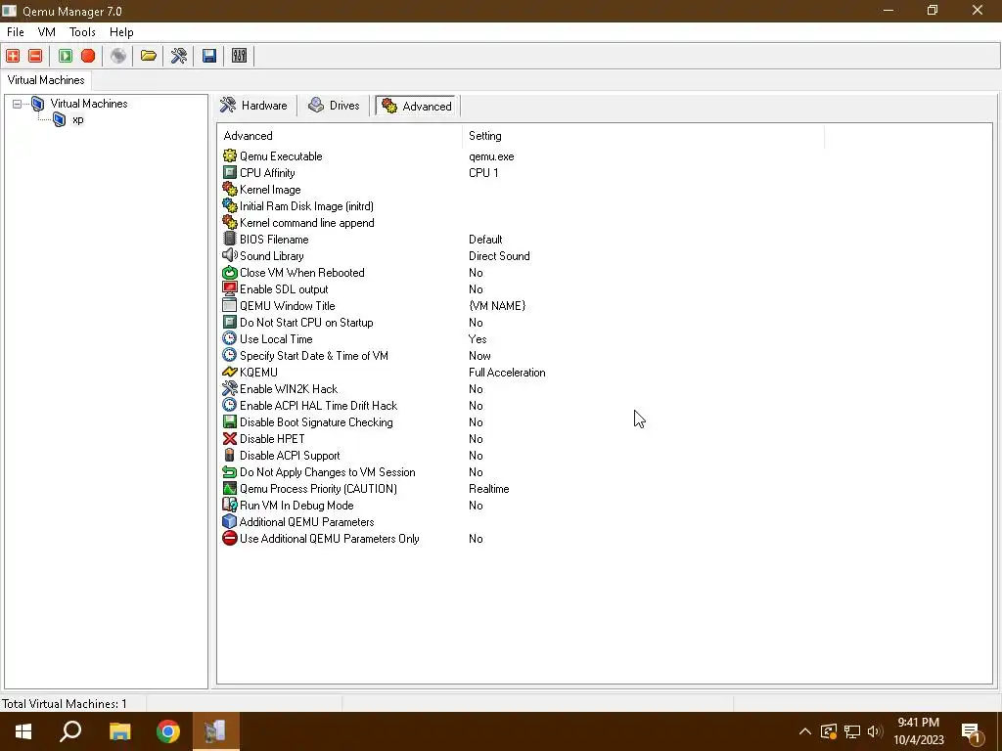Click the red plus new VM toolbar icon
This screenshot has height=751, width=1002.
13,56
